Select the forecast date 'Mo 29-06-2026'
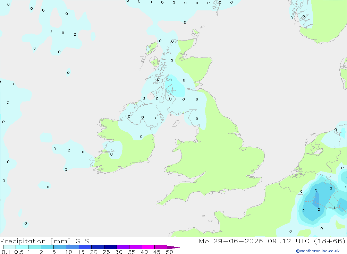 [x=231, y=241]
